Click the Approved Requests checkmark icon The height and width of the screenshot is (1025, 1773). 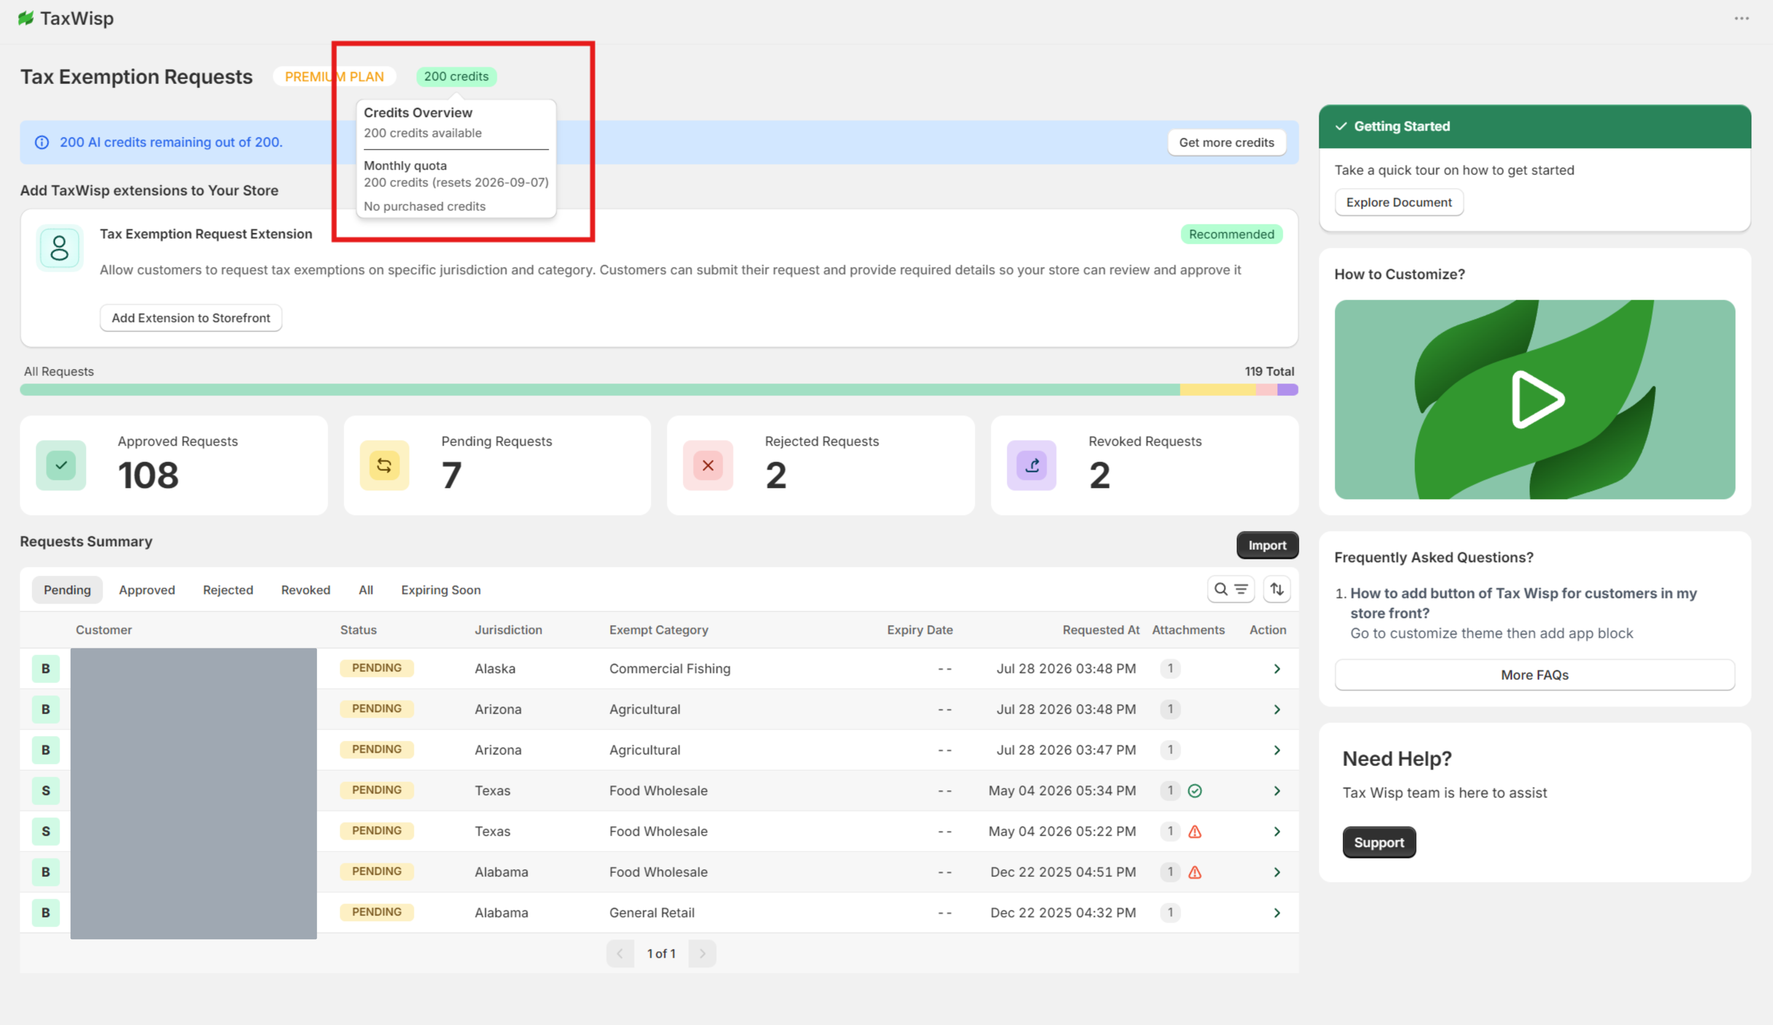(61, 465)
